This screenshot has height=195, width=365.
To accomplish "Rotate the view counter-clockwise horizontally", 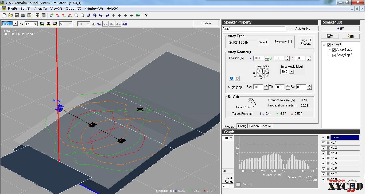I will click(x=101, y=16).
